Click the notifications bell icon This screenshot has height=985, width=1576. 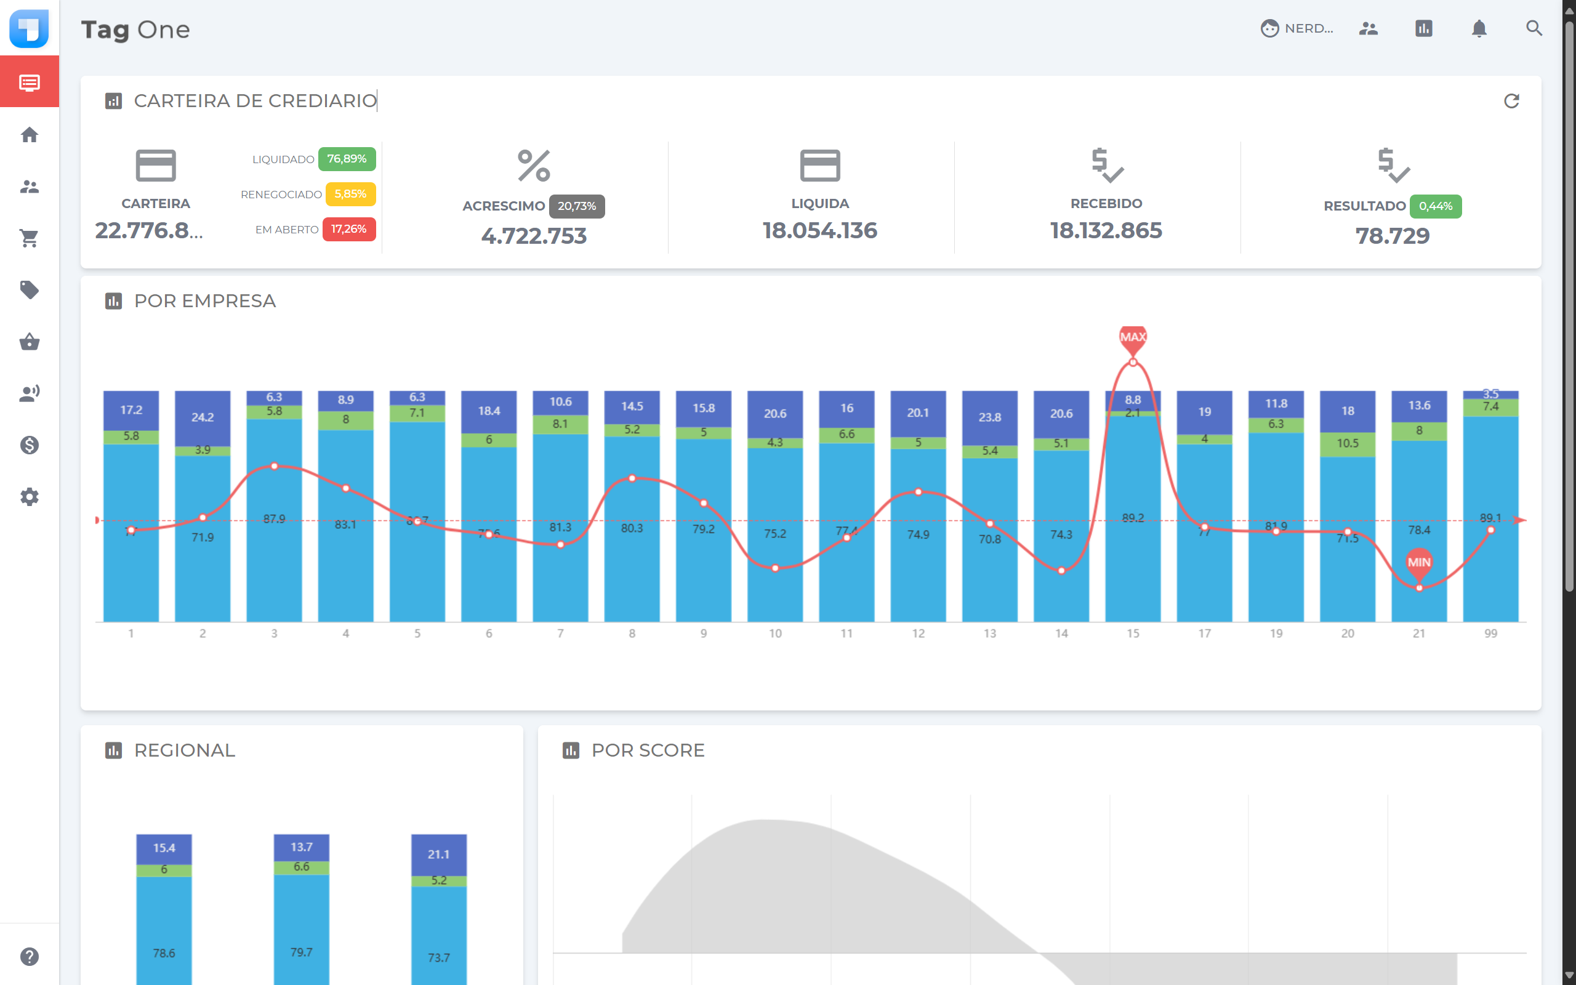(x=1479, y=29)
